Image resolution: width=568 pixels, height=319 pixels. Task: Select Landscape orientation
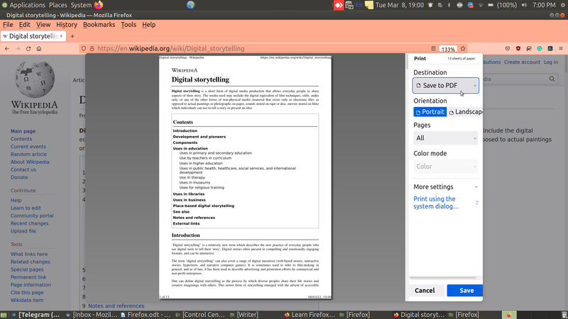pos(466,112)
